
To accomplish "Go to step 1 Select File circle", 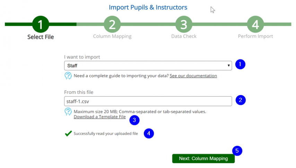I will (41, 24).
